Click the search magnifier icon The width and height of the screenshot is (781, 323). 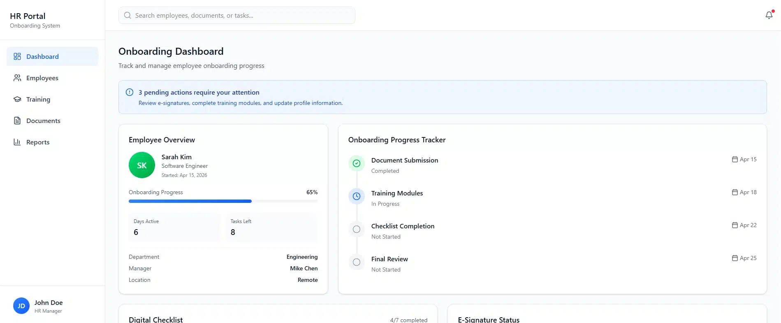127,15
